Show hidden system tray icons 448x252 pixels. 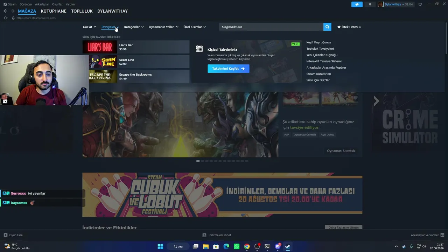tap(396, 246)
